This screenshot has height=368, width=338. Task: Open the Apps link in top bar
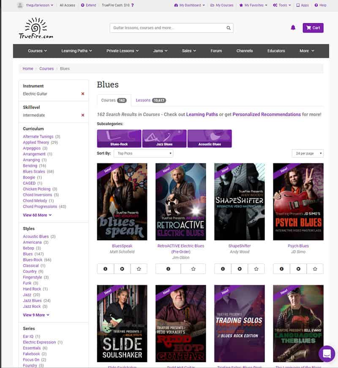click(x=303, y=5)
